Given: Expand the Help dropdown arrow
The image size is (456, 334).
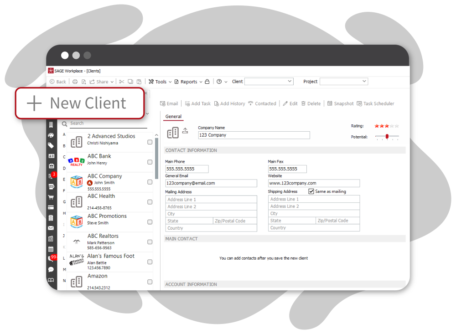Looking at the screenshot, I should [226, 82].
